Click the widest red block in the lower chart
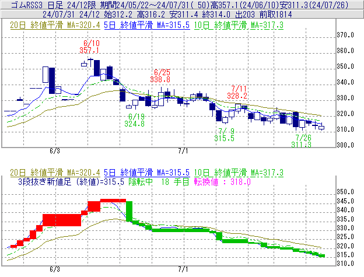 [x=62, y=220]
